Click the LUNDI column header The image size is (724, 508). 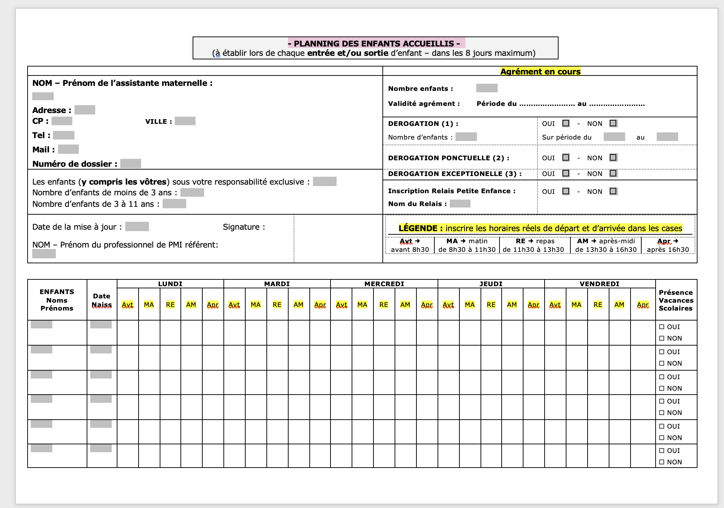(170, 284)
